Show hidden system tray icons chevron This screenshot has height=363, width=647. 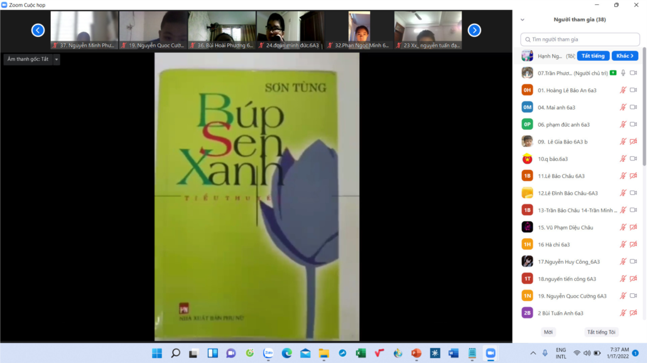pyautogui.click(x=533, y=353)
